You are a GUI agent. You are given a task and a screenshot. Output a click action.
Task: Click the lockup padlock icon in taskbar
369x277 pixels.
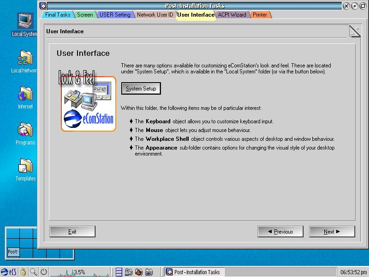click(23, 272)
